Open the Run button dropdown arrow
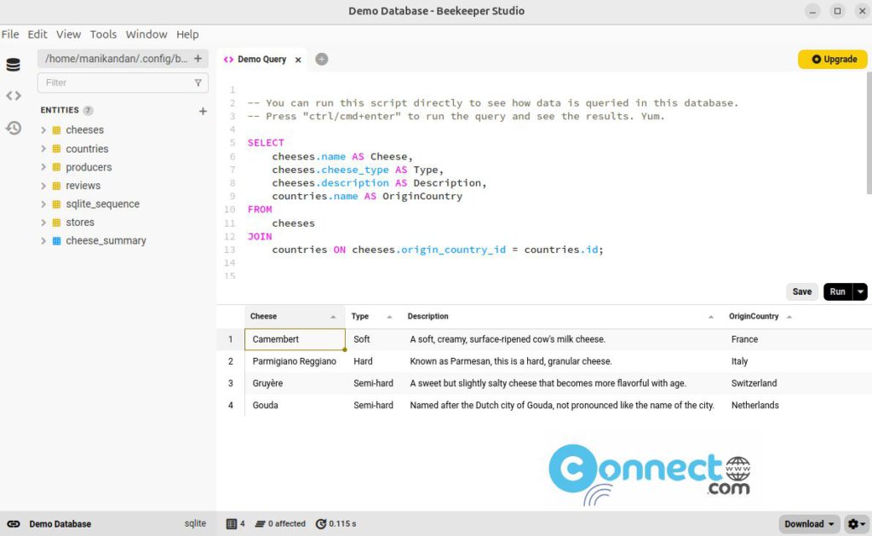The width and height of the screenshot is (872, 536). (x=860, y=291)
